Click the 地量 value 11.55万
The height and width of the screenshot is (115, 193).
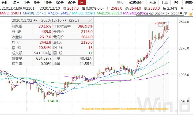(x=86, y=64)
